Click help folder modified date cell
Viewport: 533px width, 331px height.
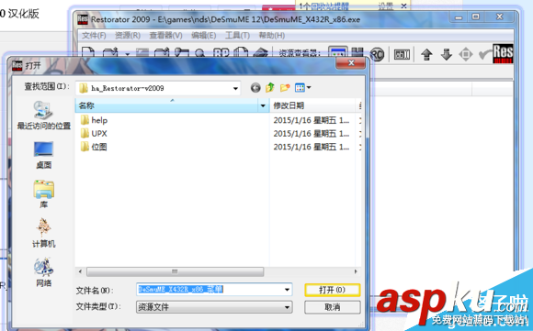(x=311, y=120)
